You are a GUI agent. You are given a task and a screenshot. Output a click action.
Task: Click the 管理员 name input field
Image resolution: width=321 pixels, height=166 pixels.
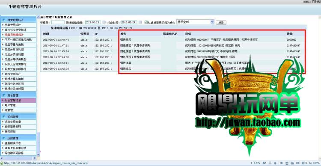point(58,22)
